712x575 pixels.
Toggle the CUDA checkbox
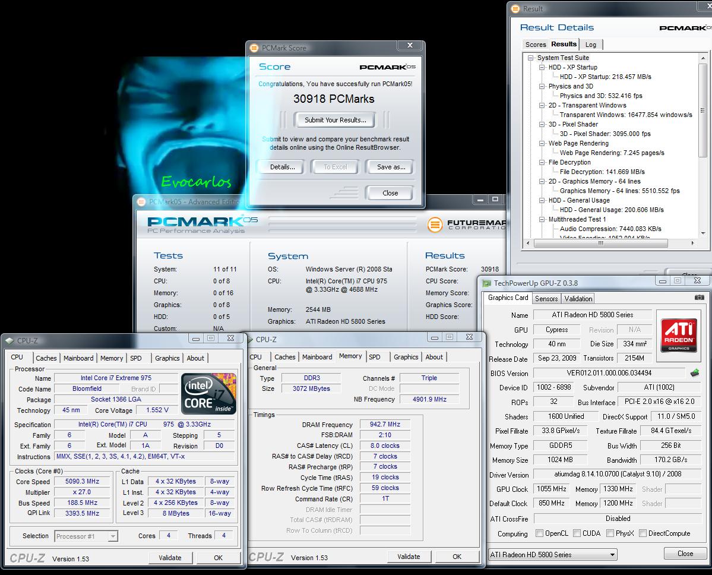pyautogui.click(x=577, y=533)
